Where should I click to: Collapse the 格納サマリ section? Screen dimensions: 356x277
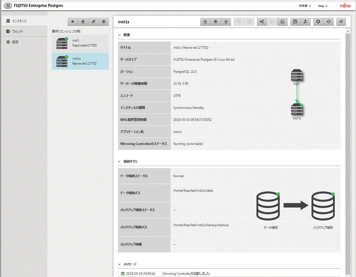119,162
